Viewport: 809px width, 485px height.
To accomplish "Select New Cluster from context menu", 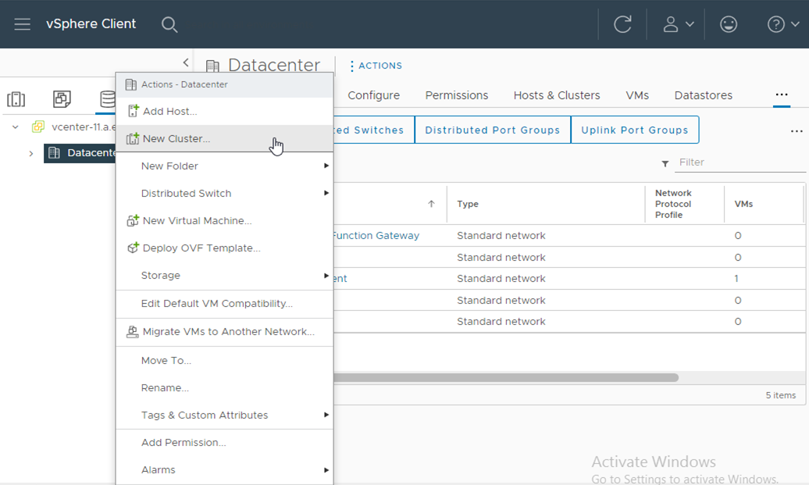I will click(x=176, y=139).
